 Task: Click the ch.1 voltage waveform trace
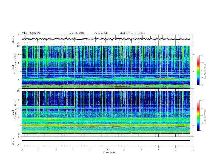pos(106,39)
